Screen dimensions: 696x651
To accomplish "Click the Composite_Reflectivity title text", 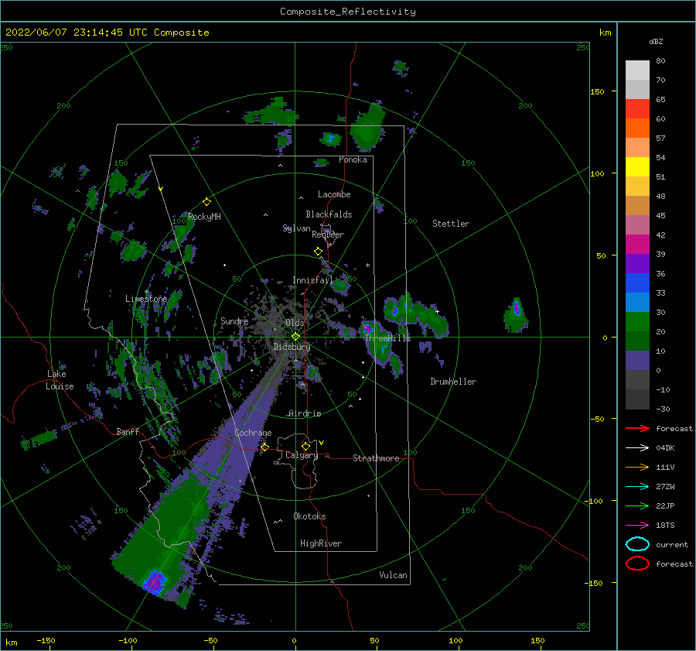I will (348, 12).
